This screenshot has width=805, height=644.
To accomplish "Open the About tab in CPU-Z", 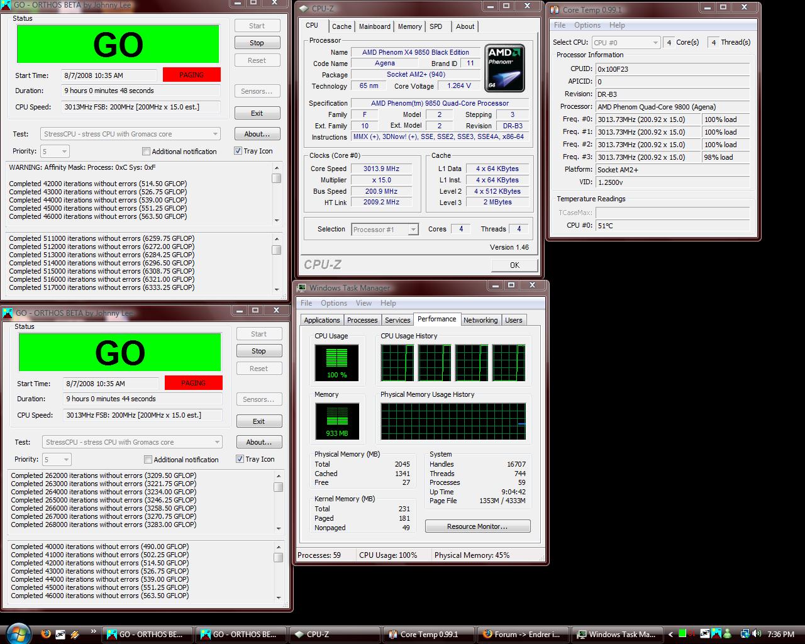I will pos(465,26).
